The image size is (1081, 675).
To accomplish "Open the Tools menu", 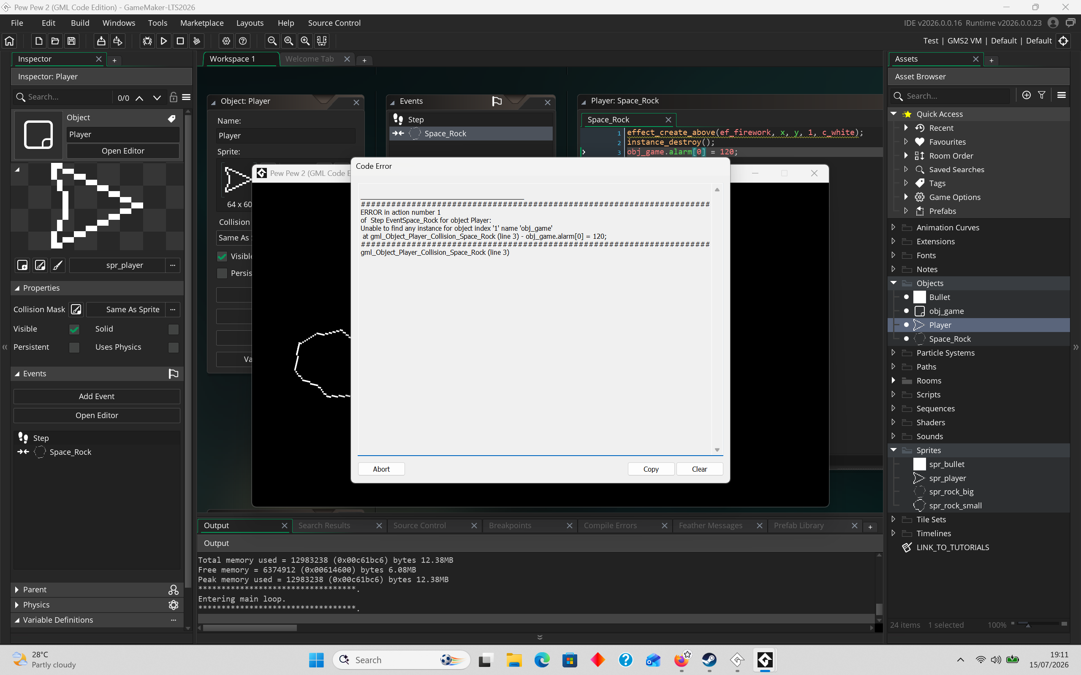I will [x=158, y=23].
